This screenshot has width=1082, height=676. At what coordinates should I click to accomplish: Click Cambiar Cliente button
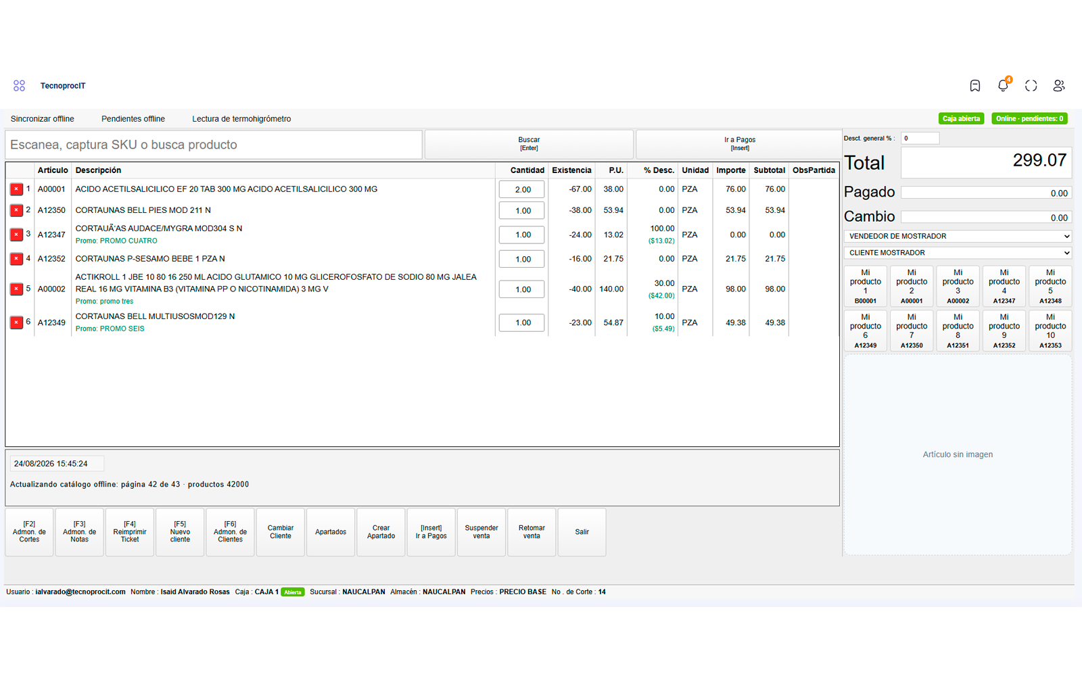point(281,532)
